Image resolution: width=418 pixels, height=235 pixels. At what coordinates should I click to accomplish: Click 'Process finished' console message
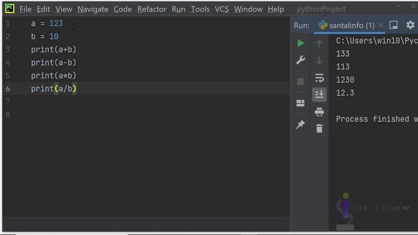click(377, 119)
